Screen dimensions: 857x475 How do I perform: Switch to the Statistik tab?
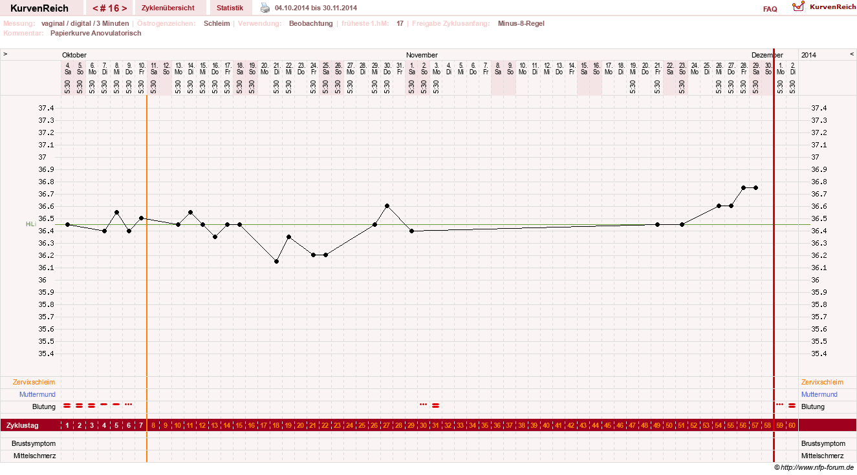[x=230, y=8]
